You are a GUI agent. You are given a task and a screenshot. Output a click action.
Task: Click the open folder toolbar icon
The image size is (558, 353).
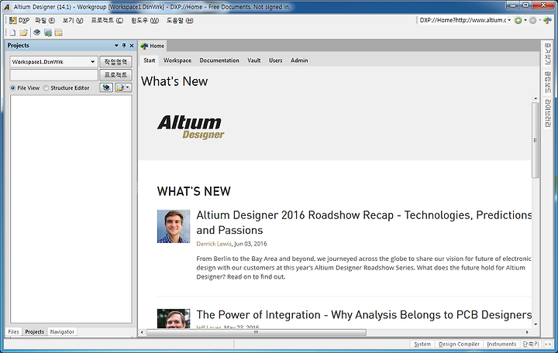tap(23, 33)
